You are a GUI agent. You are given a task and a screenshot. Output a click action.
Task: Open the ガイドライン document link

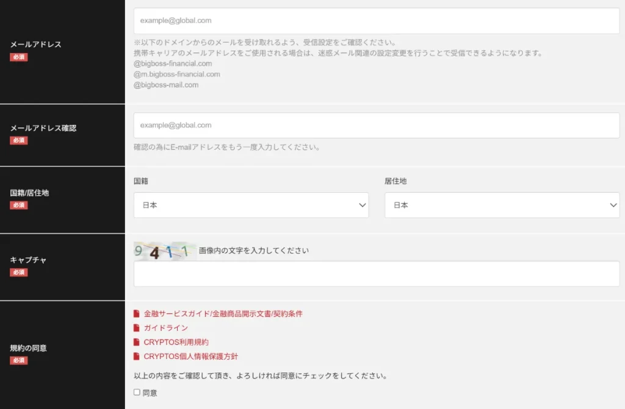point(166,328)
